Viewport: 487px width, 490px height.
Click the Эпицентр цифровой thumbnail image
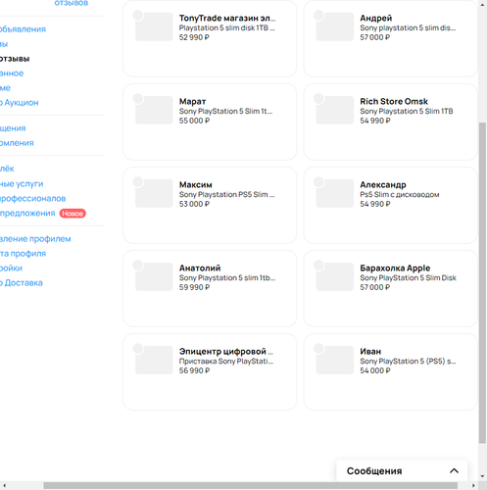(154, 360)
